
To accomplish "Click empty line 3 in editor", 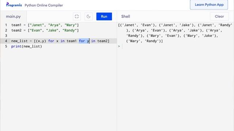I will (63, 36).
